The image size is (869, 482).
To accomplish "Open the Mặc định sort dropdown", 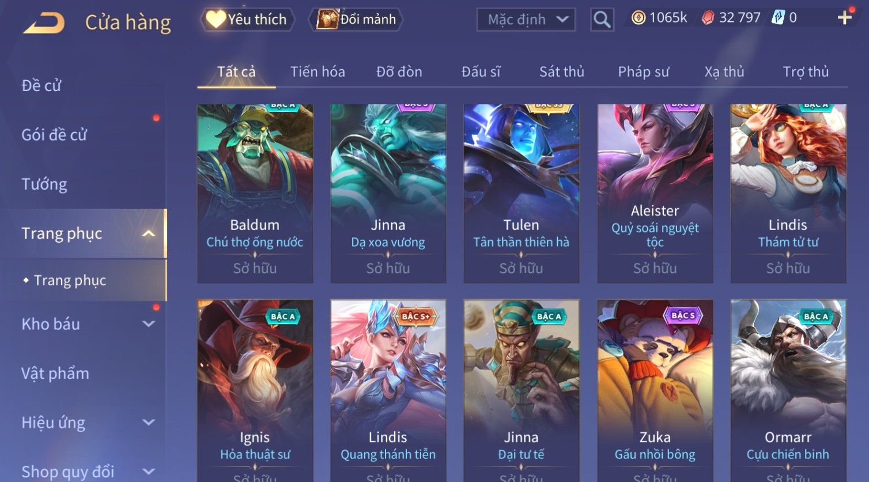I will pyautogui.click(x=526, y=20).
